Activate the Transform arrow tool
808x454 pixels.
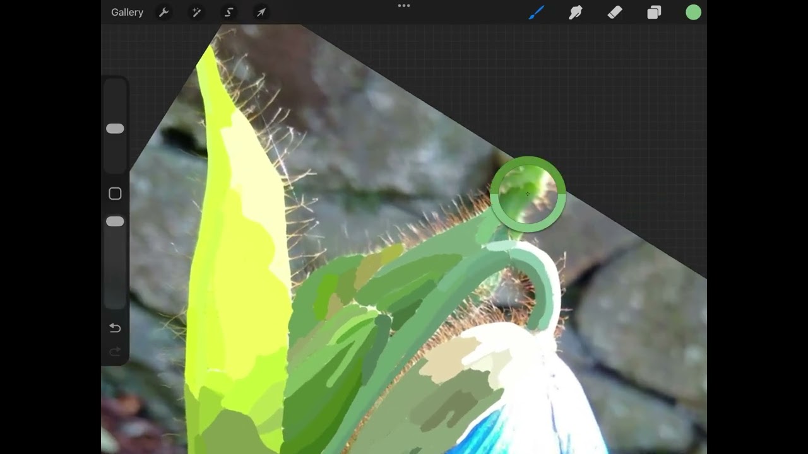point(261,13)
